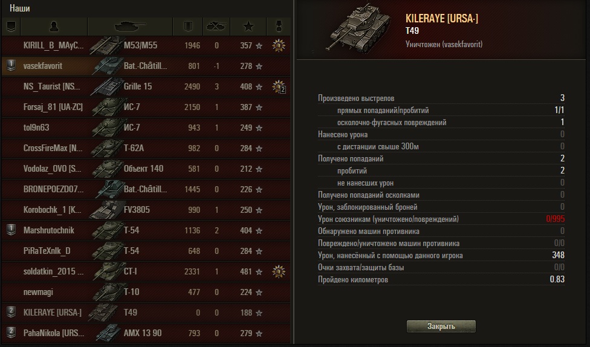Select the Forsaj_81 [UA-ZC] player row

pyautogui.click(x=145, y=107)
